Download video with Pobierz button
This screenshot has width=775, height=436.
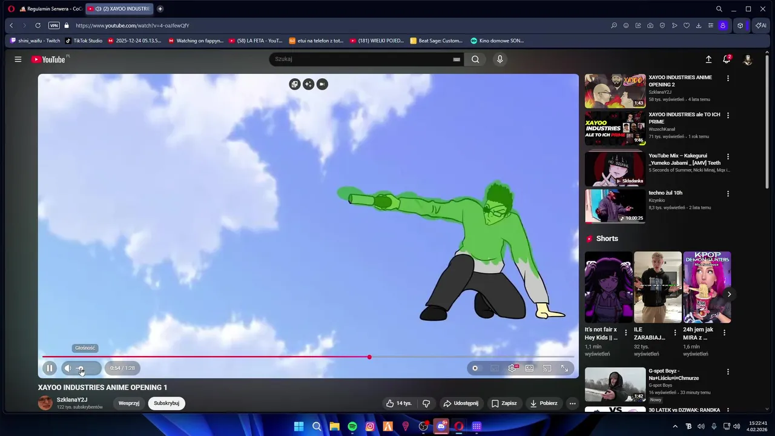(x=544, y=403)
